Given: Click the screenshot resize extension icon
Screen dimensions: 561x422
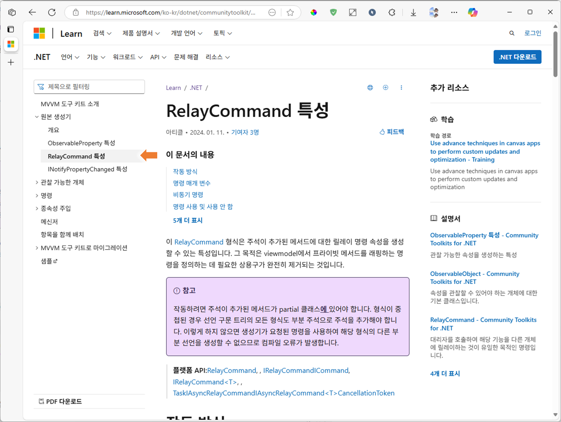Looking at the screenshot, I should [353, 12].
